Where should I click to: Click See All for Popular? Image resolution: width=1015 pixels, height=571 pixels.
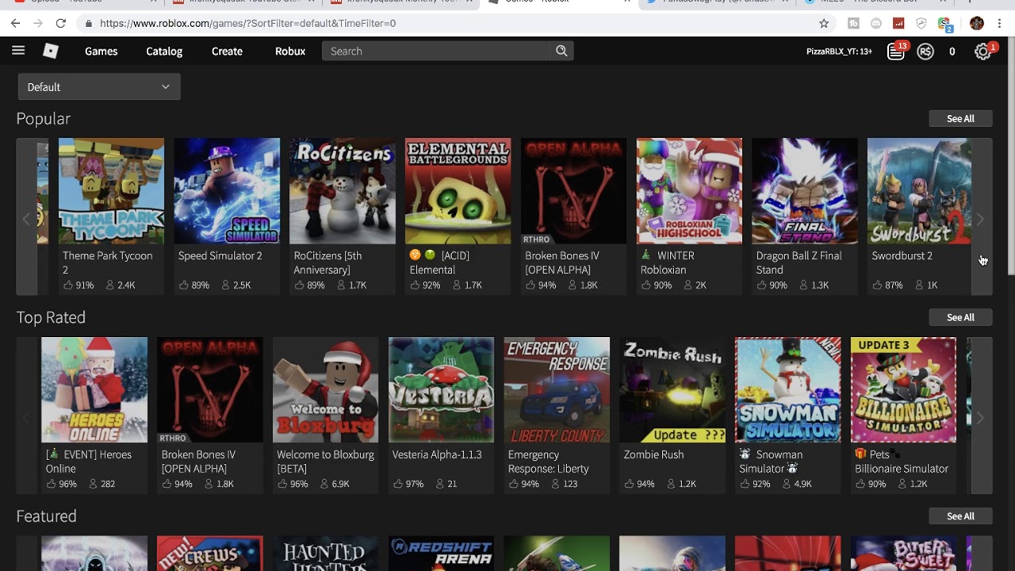[960, 118]
